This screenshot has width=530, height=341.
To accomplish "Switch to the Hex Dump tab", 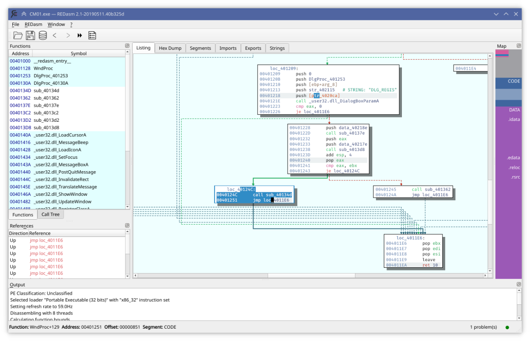I will [x=170, y=48].
